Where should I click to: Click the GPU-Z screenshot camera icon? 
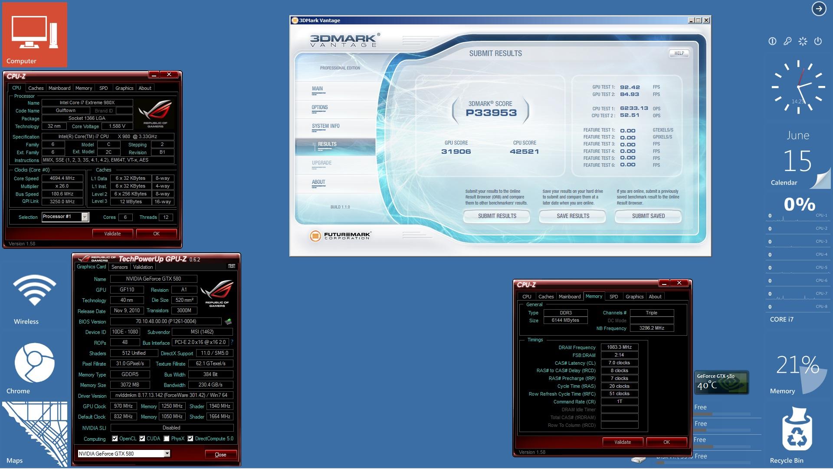(x=232, y=266)
